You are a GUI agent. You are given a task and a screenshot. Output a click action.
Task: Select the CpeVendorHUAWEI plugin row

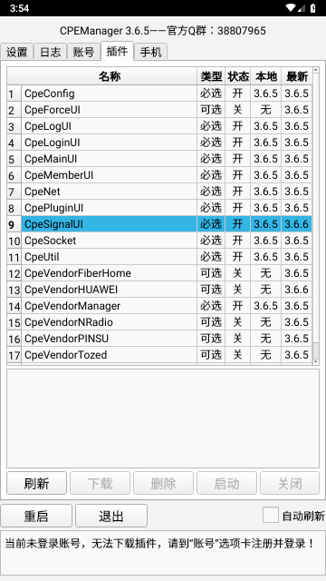tap(159, 290)
